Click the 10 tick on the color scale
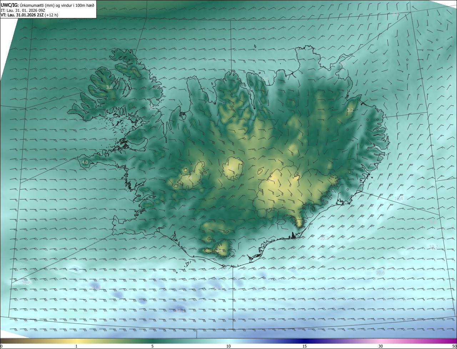Screen dimensions: 457x349 click(228, 346)
